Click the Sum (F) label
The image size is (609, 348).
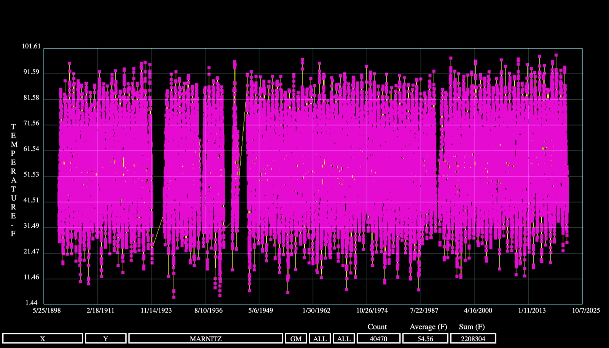(x=472, y=327)
